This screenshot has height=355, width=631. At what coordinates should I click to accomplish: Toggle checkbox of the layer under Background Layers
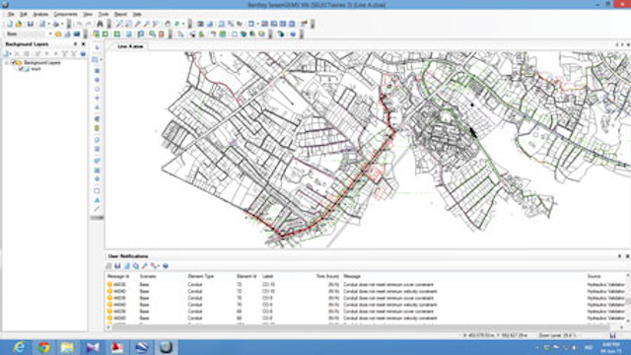coord(21,69)
